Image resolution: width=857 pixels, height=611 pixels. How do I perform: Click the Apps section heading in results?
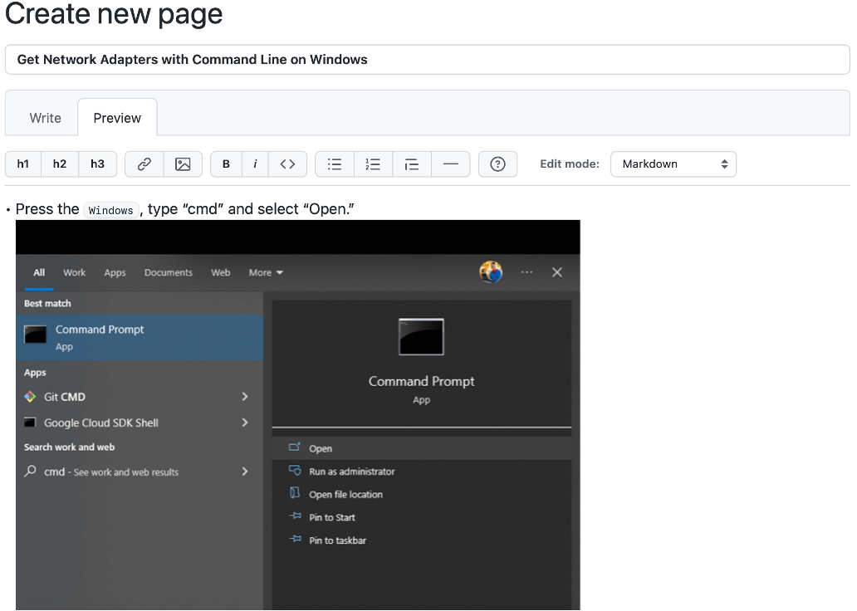click(35, 373)
